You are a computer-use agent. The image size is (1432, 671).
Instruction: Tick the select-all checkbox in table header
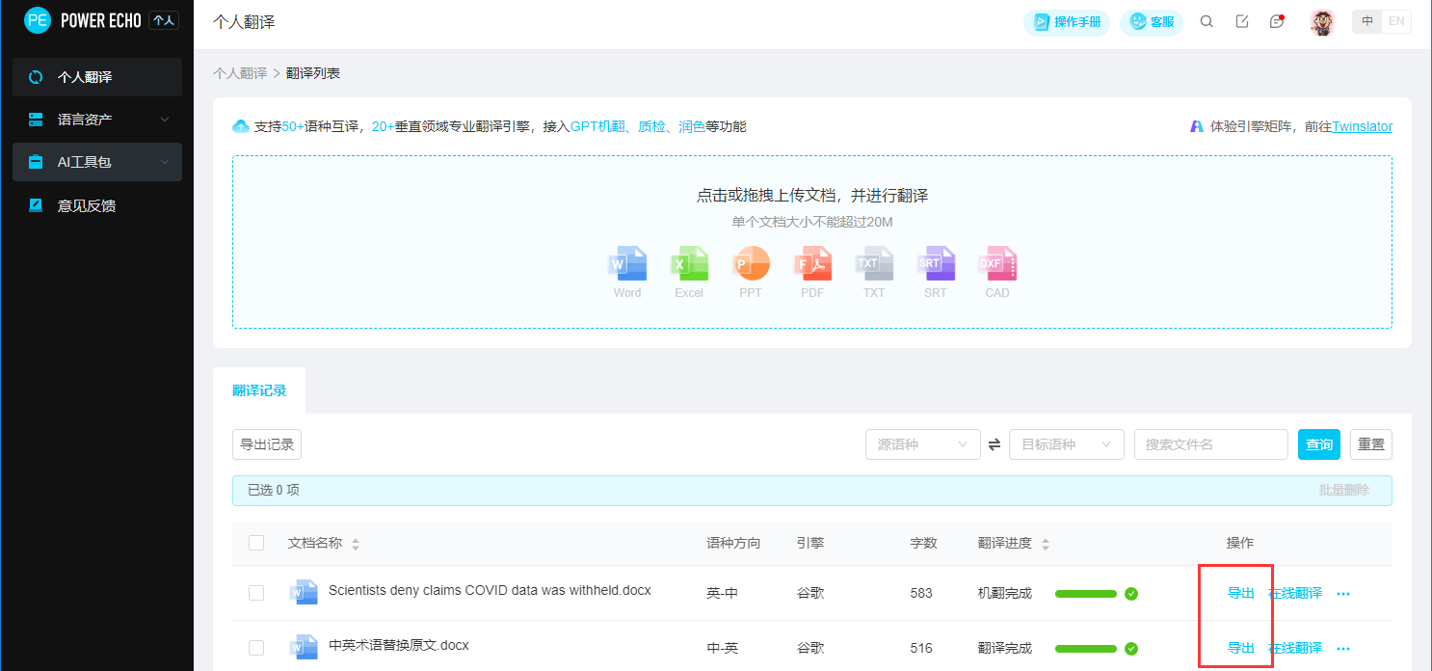[256, 543]
